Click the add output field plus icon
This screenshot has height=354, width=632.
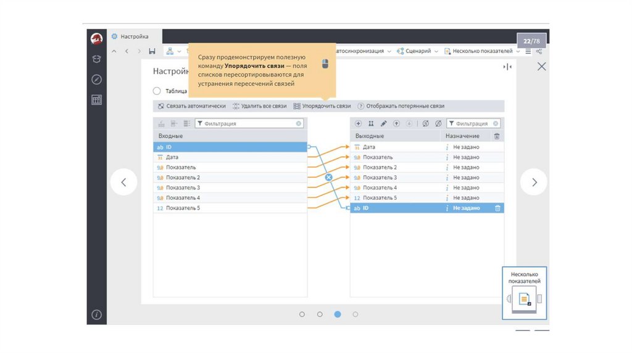(x=359, y=123)
